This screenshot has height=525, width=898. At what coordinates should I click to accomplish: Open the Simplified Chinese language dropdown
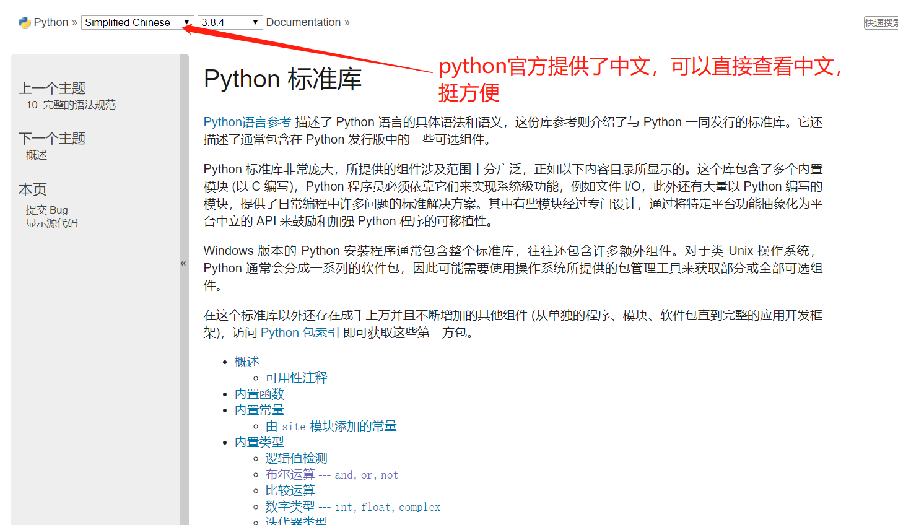coord(137,22)
